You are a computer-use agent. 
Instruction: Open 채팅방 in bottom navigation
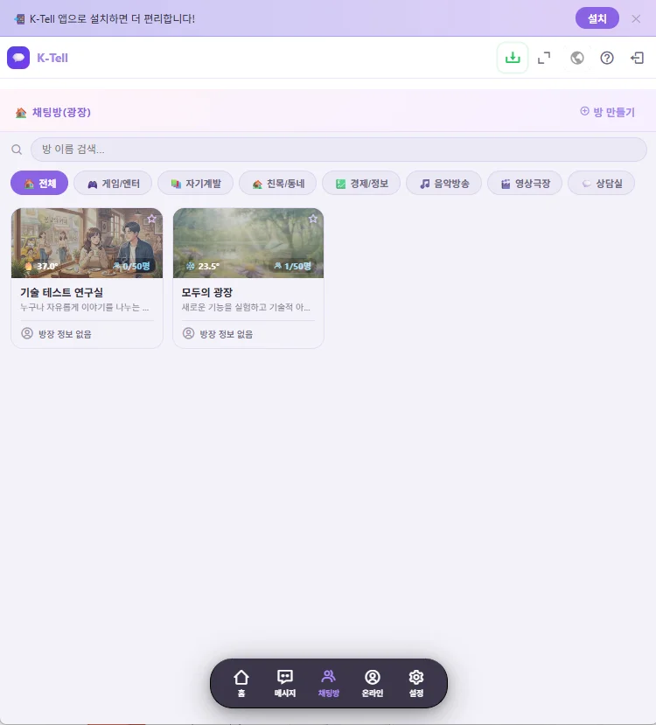click(x=329, y=683)
